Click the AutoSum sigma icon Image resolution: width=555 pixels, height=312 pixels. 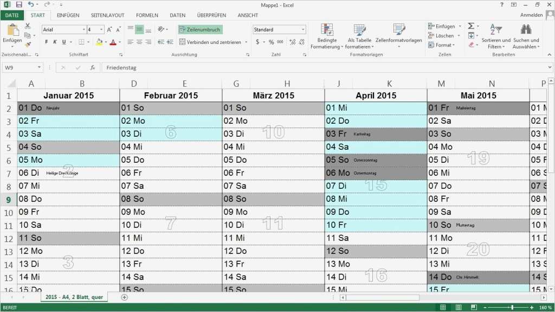(x=471, y=26)
